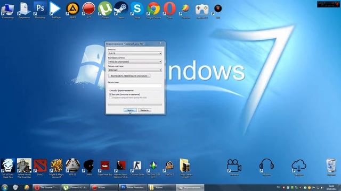The image size is (341, 191).
Task: Launch the Skype desktop shortcut
Action: point(137,10)
